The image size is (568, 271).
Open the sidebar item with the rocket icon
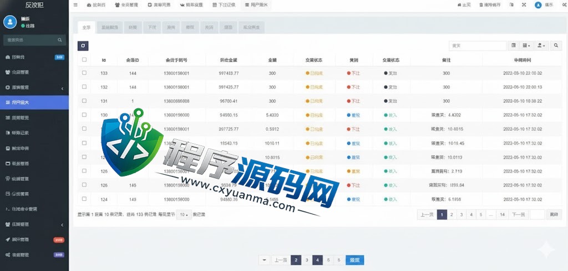[34, 239]
